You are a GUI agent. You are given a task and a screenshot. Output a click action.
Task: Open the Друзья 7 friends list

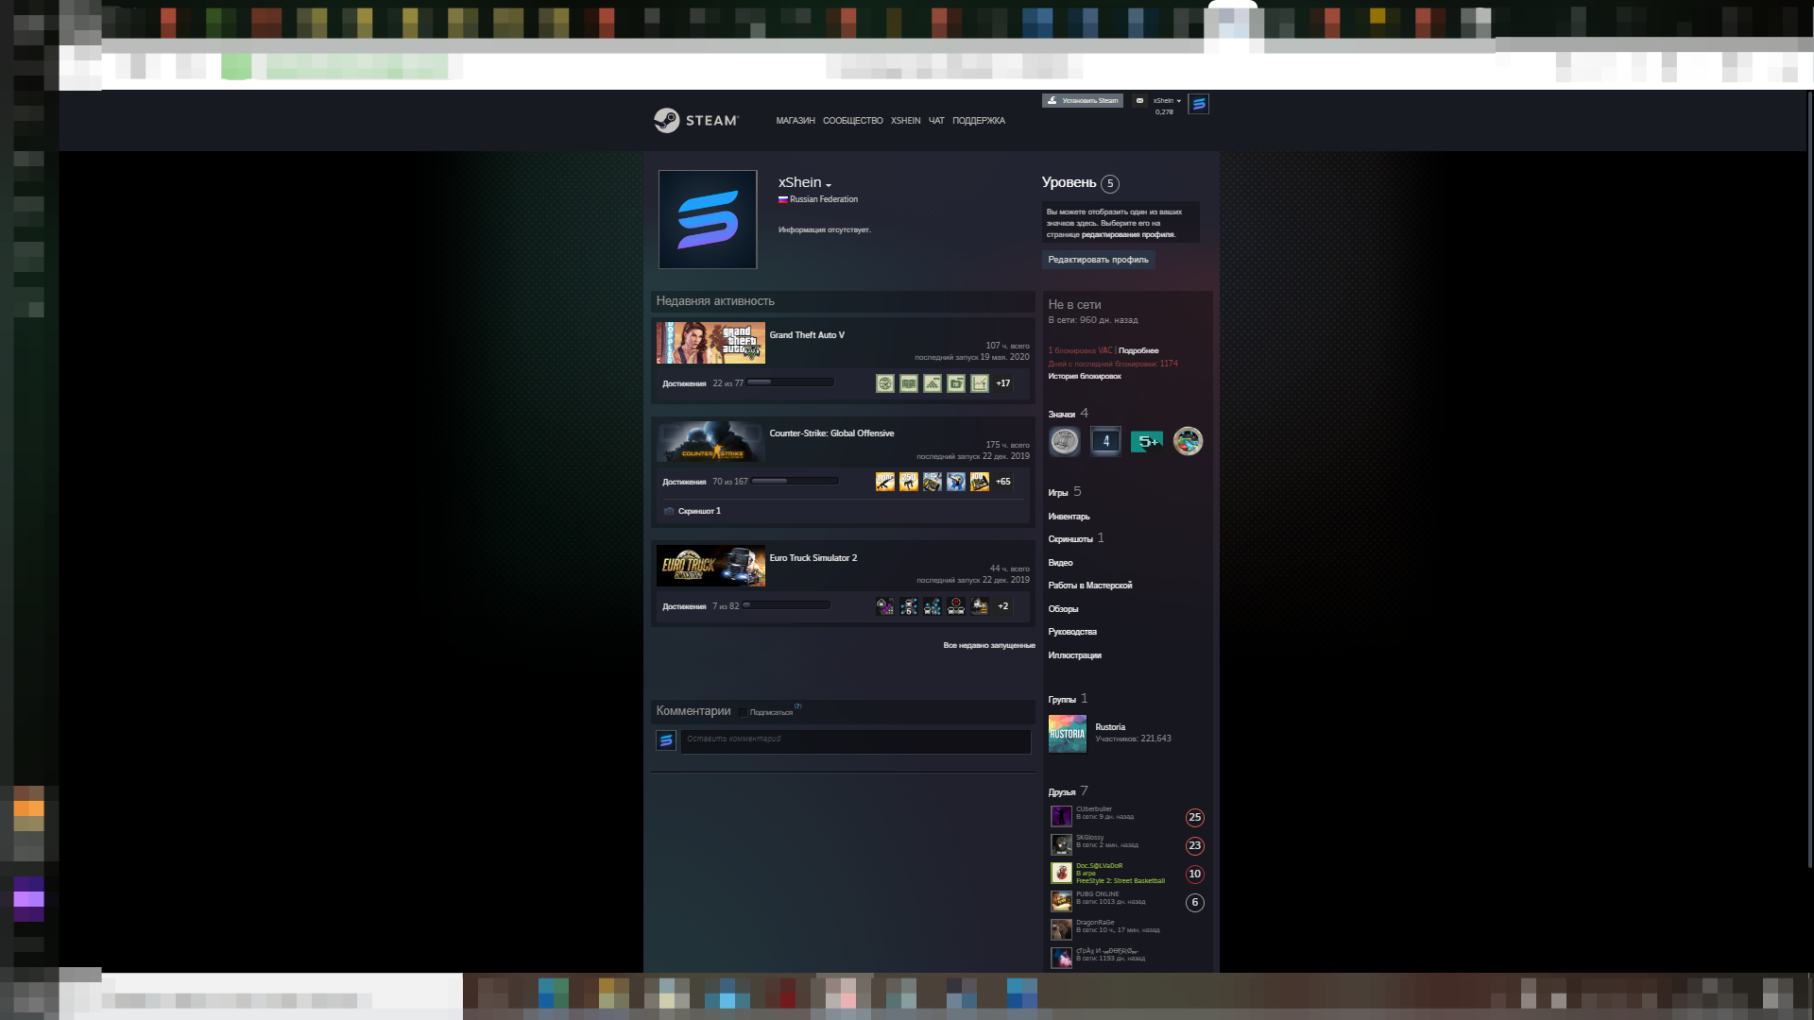point(1068,791)
